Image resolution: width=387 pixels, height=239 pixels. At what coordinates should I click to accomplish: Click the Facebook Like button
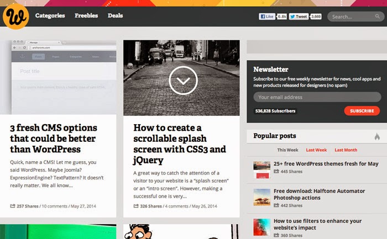tap(268, 17)
